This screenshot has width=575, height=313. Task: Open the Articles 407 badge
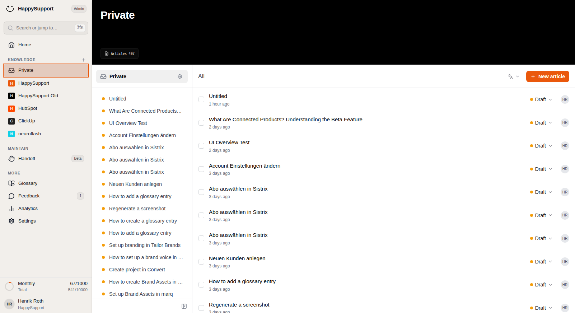point(120,53)
